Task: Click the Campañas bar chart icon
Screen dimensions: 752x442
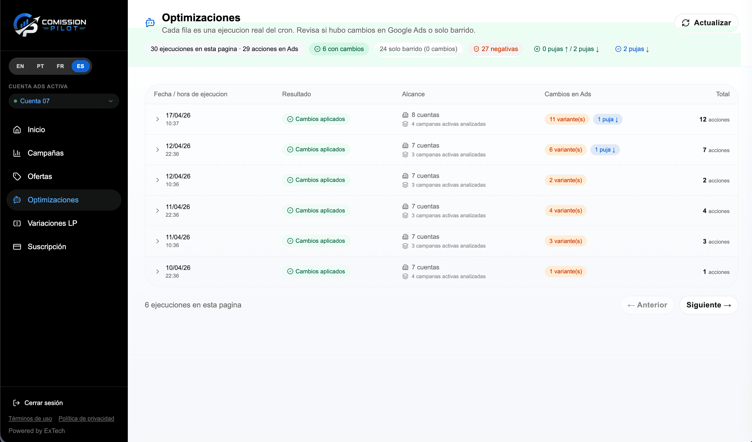Action: coord(17,153)
